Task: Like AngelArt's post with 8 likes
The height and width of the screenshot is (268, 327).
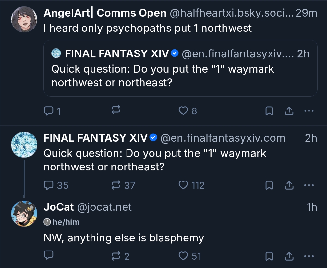Action: click(x=184, y=111)
